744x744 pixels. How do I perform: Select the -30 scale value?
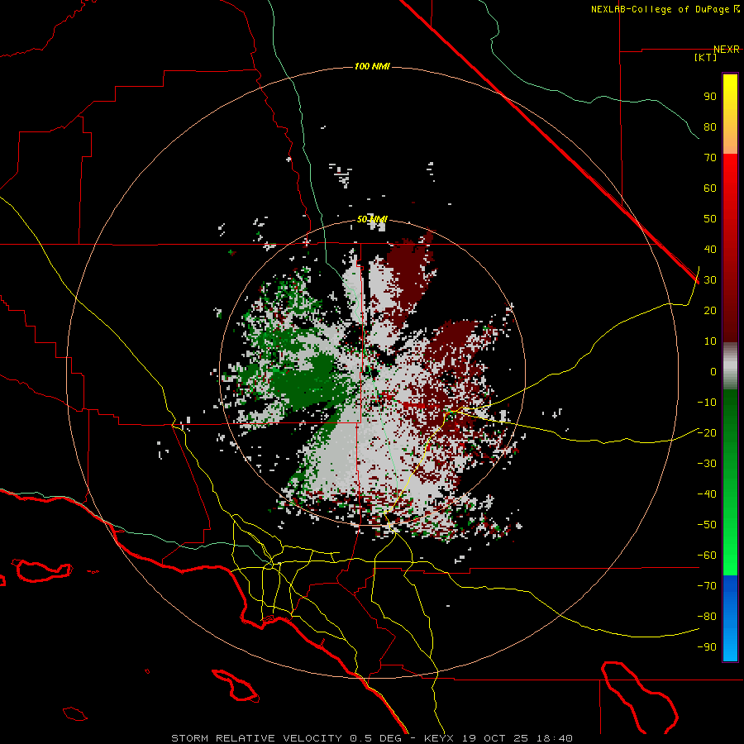point(707,464)
